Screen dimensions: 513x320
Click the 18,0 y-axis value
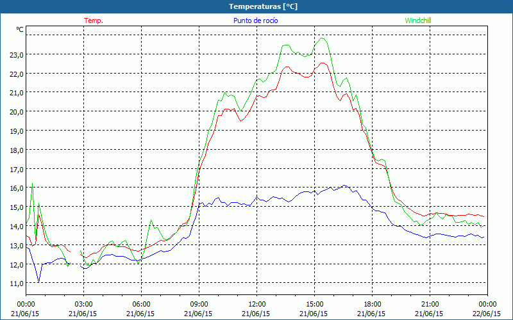[x=17, y=150]
